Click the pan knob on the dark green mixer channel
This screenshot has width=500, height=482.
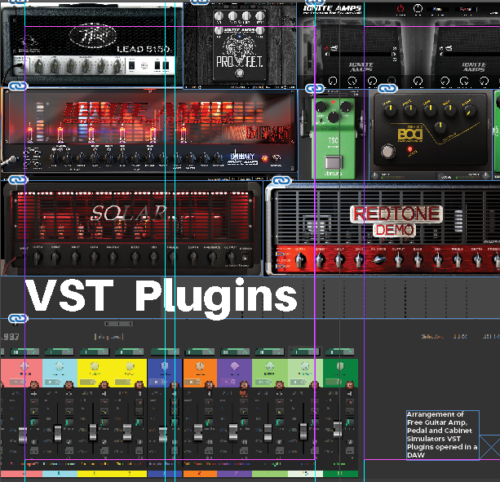pyautogui.click(x=340, y=366)
